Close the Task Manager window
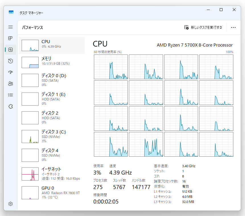 tap(234, 10)
